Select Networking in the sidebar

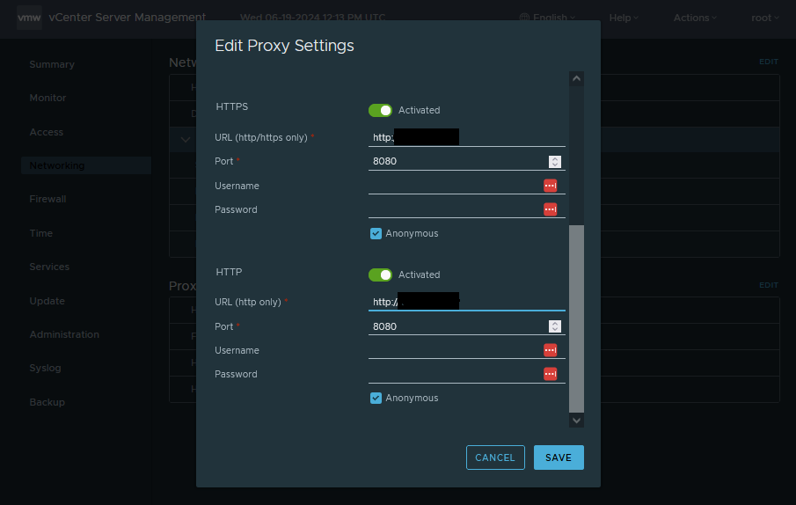click(86, 165)
